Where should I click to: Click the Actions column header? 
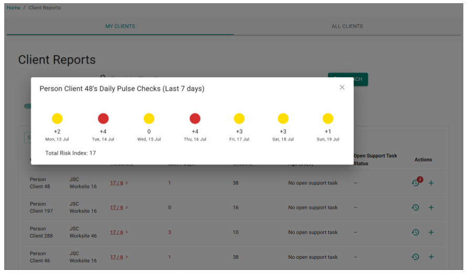tap(423, 160)
